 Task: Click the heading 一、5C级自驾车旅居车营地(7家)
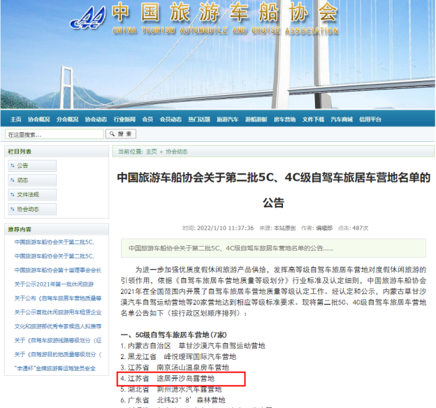[x=173, y=335]
